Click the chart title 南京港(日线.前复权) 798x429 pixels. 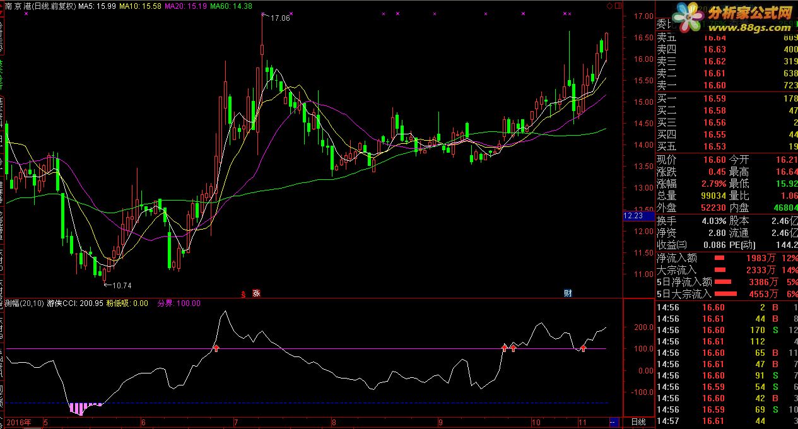click(40, 6)
